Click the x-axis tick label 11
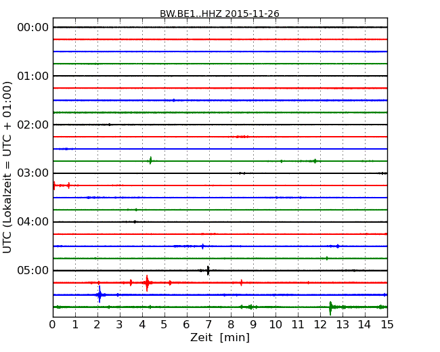 (298, 325)
